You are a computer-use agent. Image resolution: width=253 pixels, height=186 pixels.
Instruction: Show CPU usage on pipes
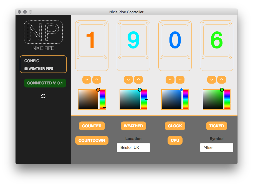point(175,140)
